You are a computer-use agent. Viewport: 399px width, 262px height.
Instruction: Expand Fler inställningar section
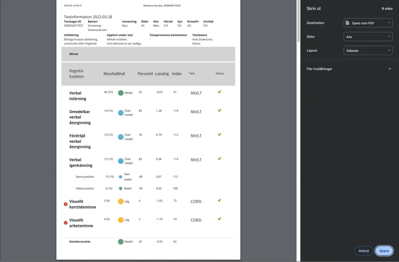(389, 69)
